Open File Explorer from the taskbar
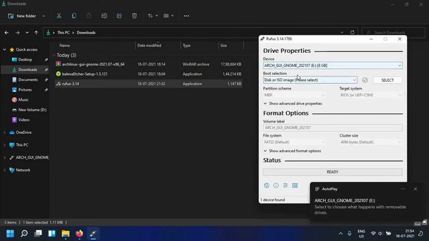The height and width of the screenshot is (241, 429). [66, 234]
